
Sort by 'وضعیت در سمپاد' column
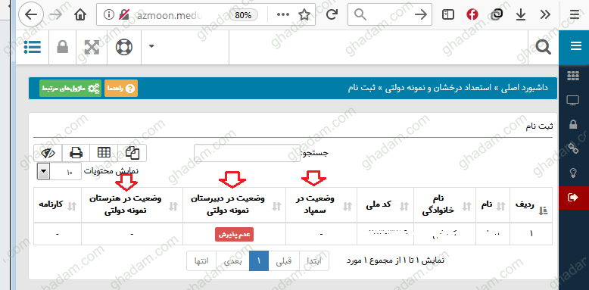(322, 206)
